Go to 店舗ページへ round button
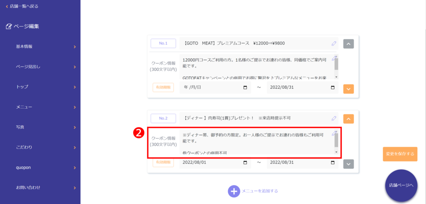 (x=401, y=185)
